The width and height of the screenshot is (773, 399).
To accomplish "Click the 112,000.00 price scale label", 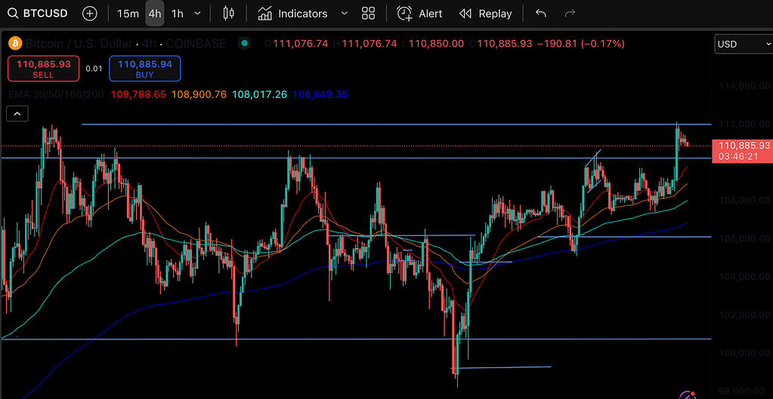I will [744, 124].
